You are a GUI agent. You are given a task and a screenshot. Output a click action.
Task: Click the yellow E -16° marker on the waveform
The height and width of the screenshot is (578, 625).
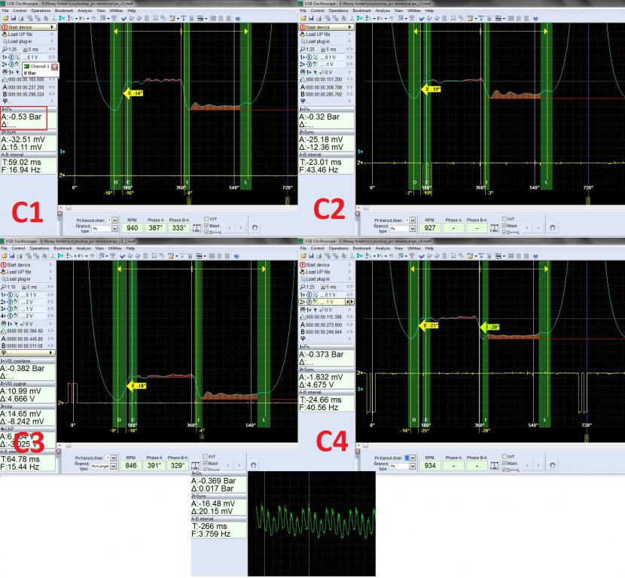tap(133, 93)
